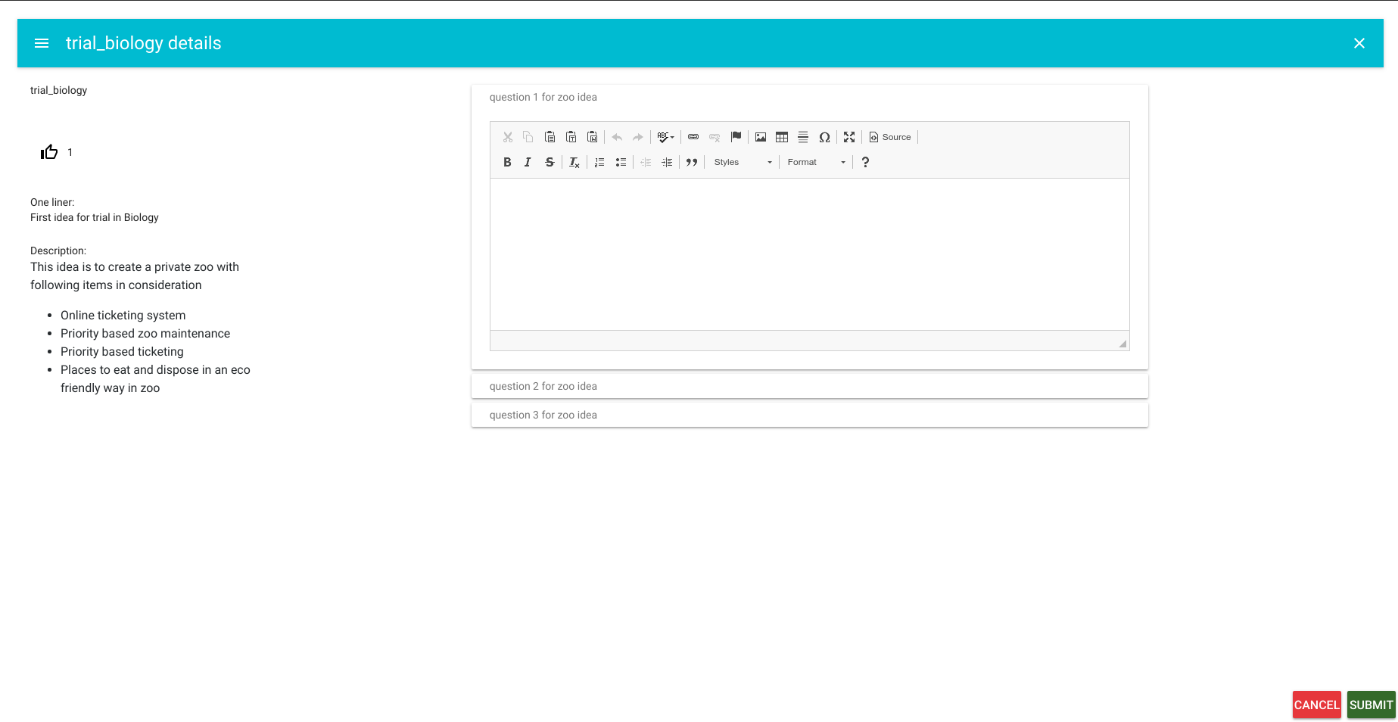Image resolution: width=1398 pixels, height=722 pixels.
Task: Click Paste from Word icon
Action: pos(593,137)
